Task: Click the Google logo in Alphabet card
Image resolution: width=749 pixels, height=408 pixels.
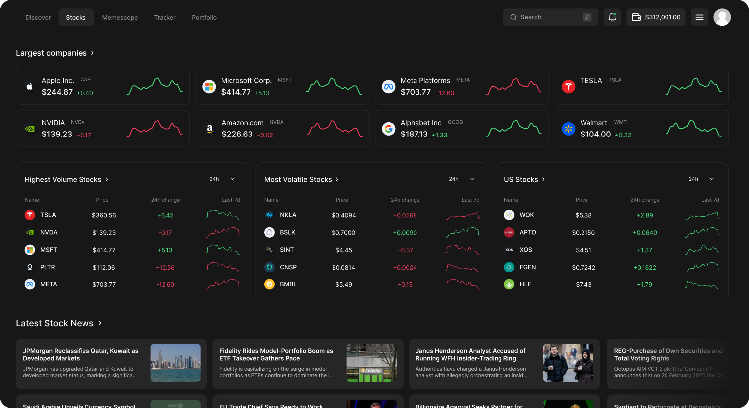Action: (389, 129)
